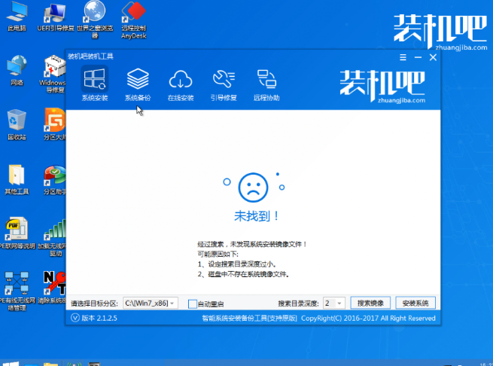Open 系统备份 (System Backup) tool
Viewport: 493px width, 366px height.
pyautogui.click(x=138, y=83)
